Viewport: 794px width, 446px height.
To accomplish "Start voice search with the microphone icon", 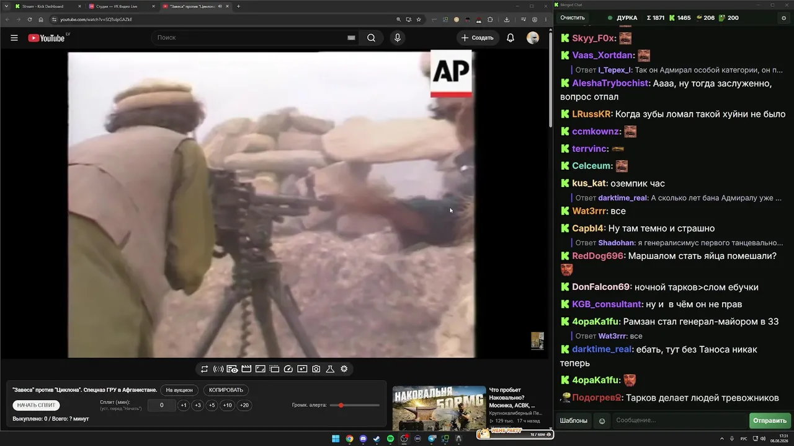I will click(x=398, y=38).
